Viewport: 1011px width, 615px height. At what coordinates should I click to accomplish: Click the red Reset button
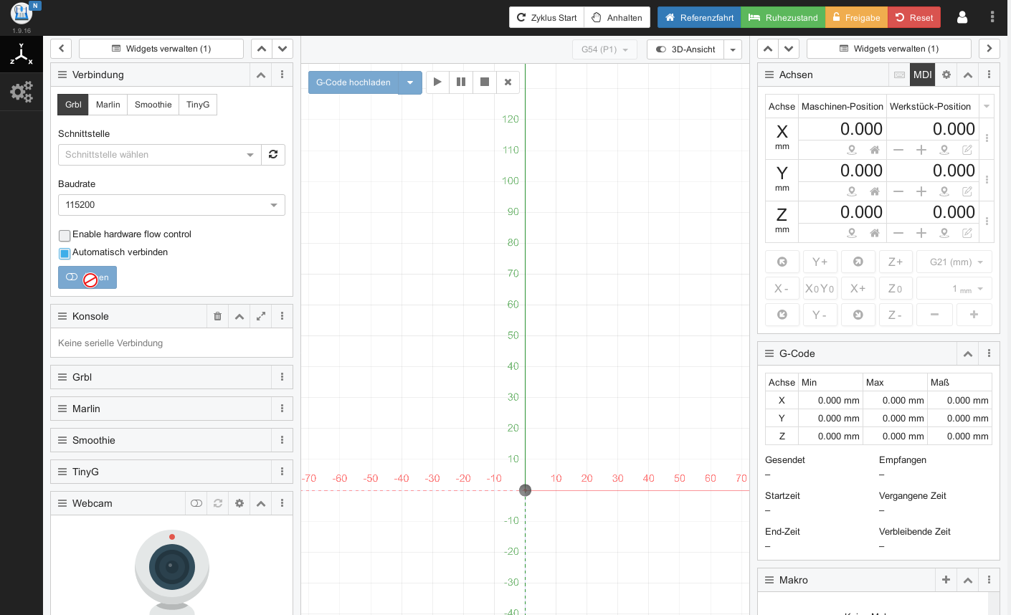point(914,17)
